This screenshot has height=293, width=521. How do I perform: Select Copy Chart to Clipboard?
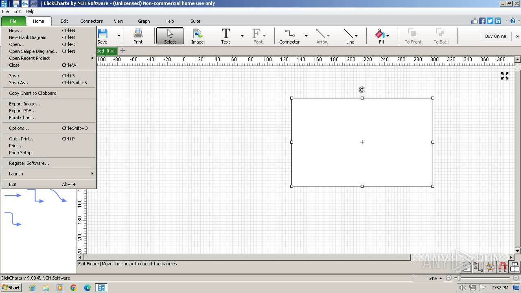tap(49, 93)
